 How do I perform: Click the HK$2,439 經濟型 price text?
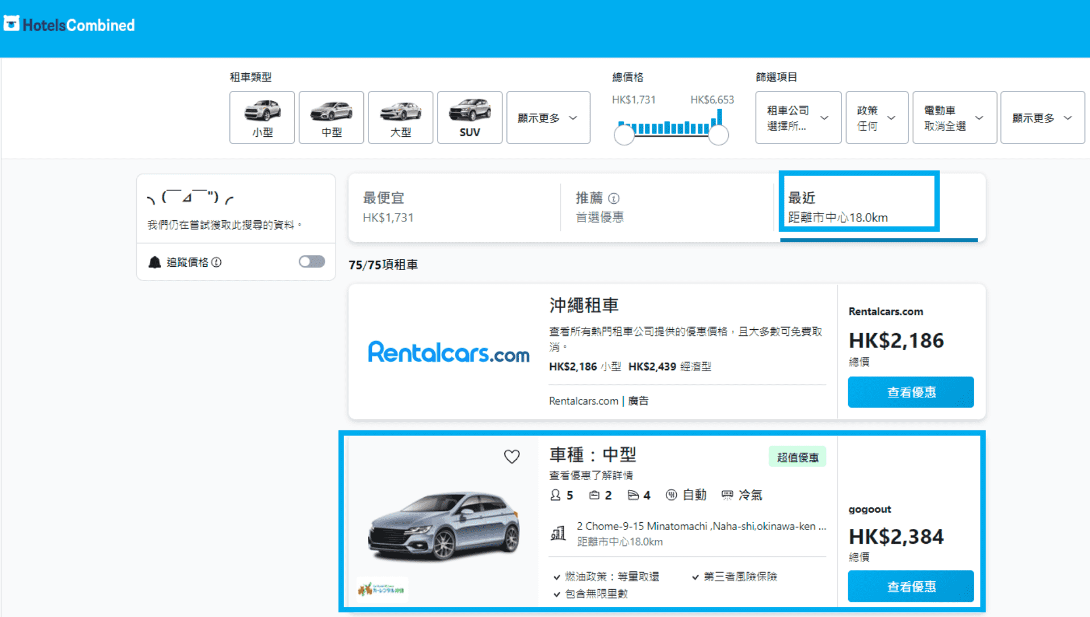[670, 367]
